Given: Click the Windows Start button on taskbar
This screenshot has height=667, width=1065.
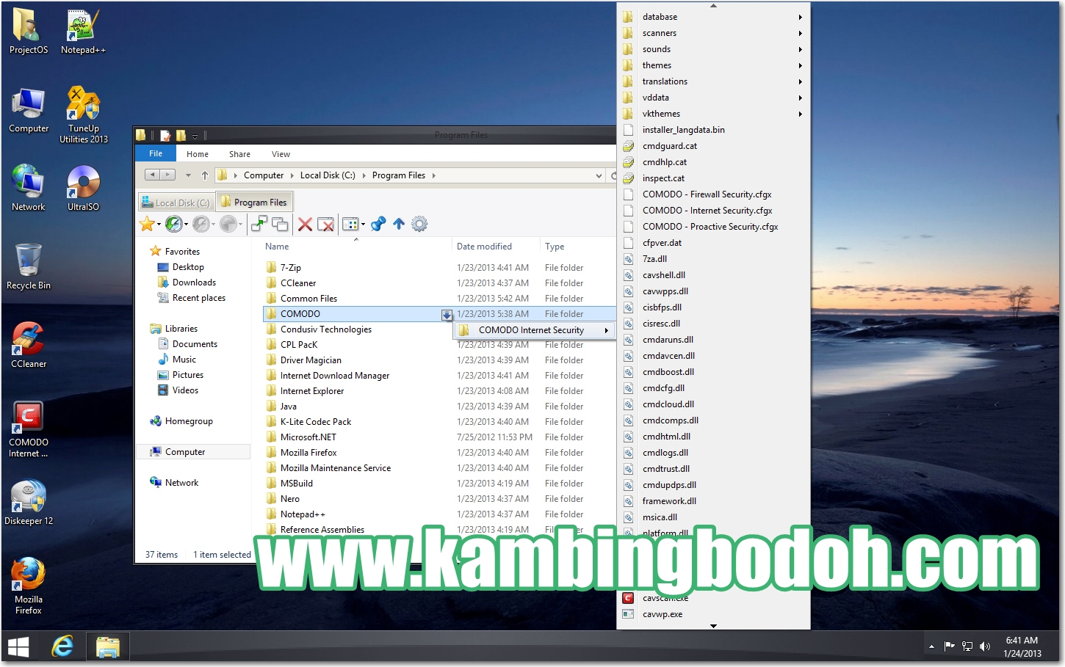Looking at the screenshot, I should 18,646.
